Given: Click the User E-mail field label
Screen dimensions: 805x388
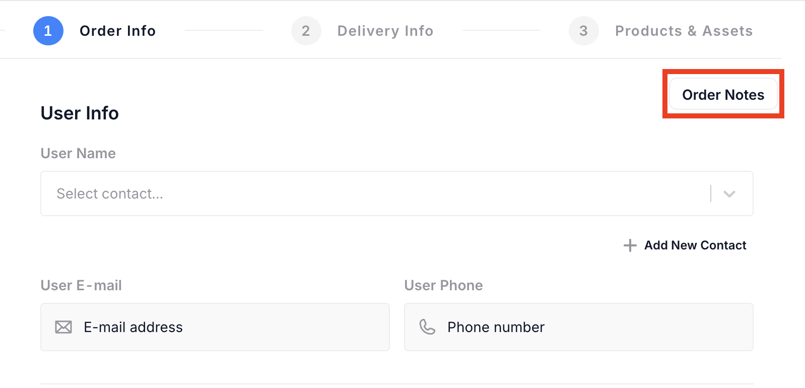Looking at the screenshot, I should 81,285.
